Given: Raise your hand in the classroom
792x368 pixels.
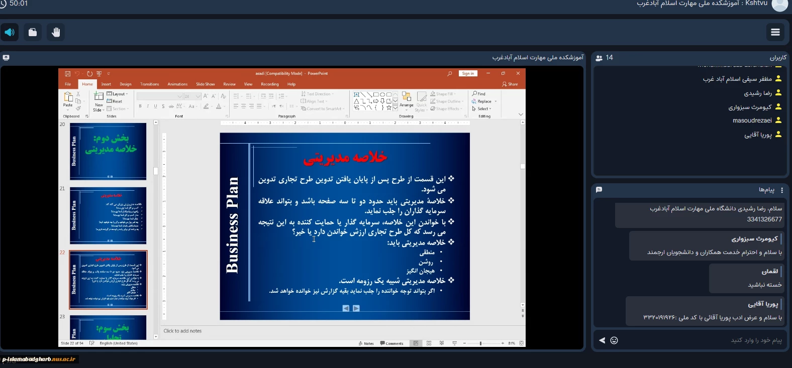Looking at the screenshot, I should [56, 33].
